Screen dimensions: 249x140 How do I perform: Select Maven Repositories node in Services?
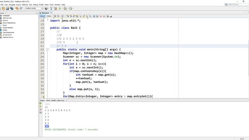point(9,23)
